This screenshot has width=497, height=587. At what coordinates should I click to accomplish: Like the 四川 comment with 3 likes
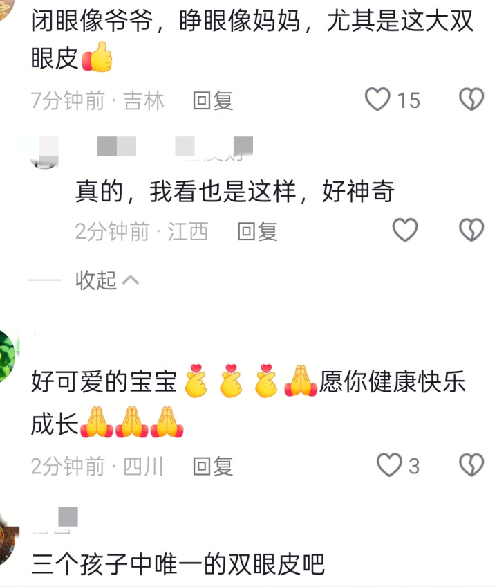point(389,465)
